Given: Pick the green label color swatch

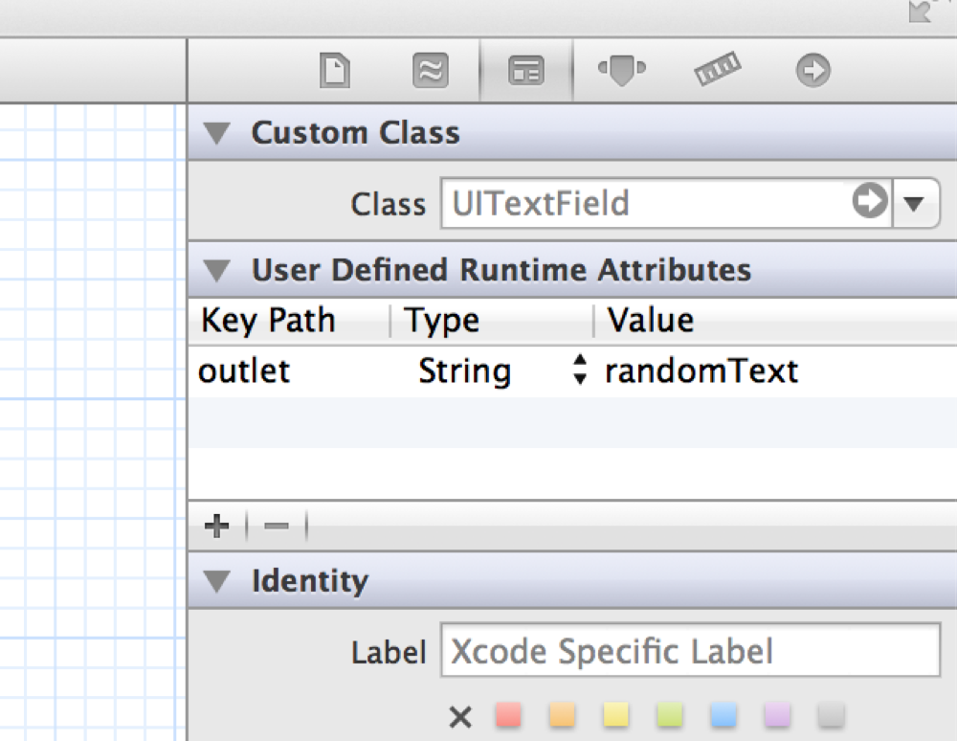Looking at the screenshot, I should pos(670,715).
